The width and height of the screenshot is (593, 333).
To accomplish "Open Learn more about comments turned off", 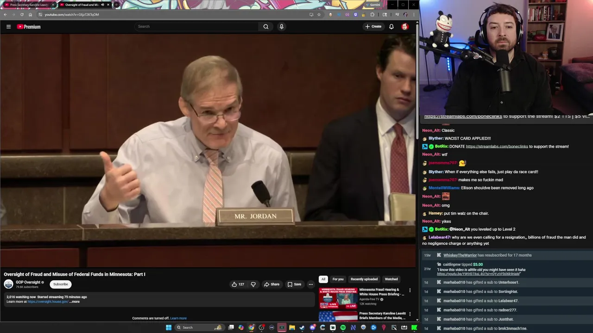I will 178,318.
